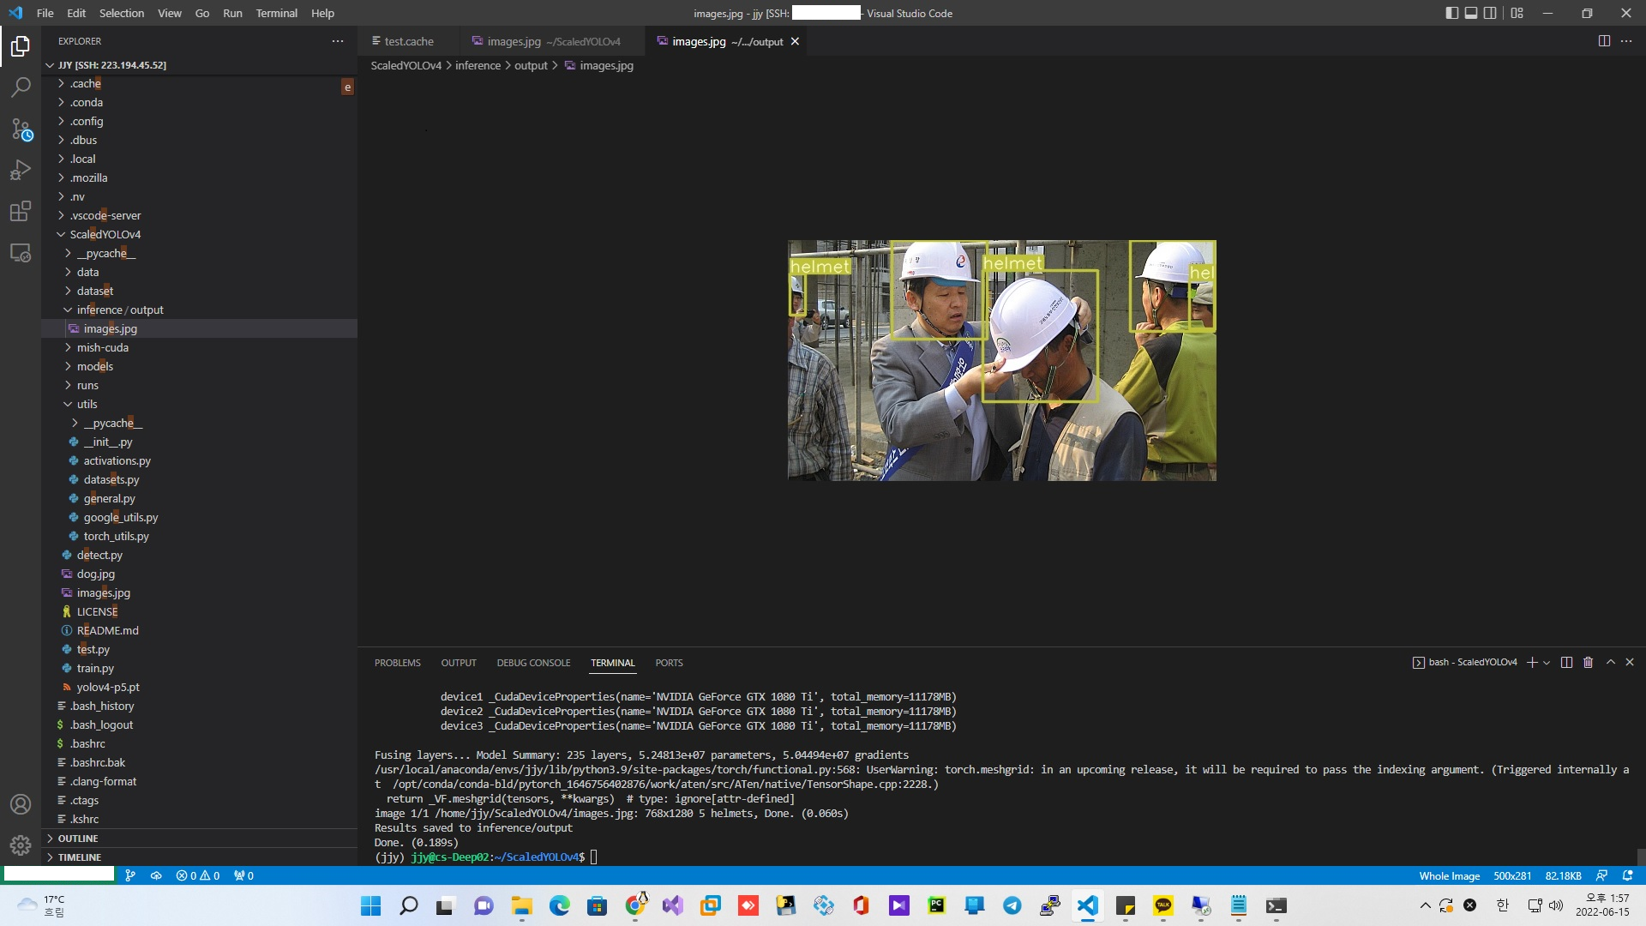
Task: Close the images.jpg output tab
Action: point(795,41)
